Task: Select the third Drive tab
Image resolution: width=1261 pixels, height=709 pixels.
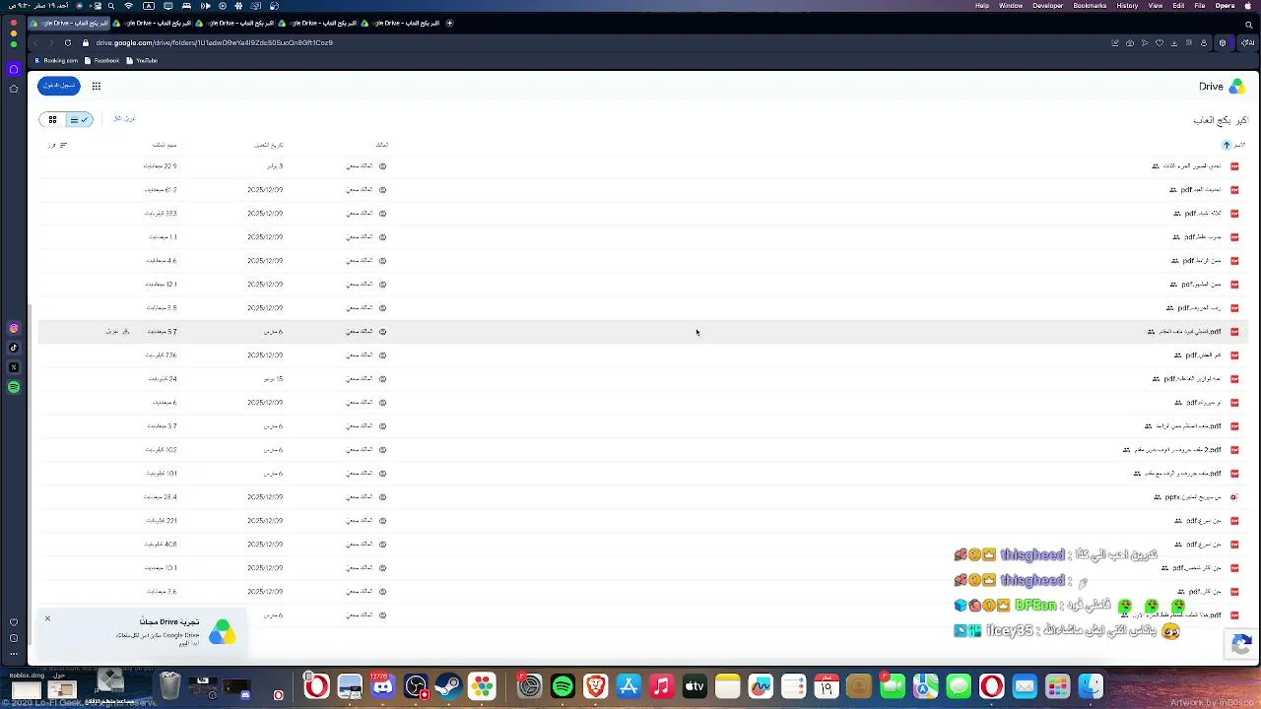Action: tap(234, 23)
